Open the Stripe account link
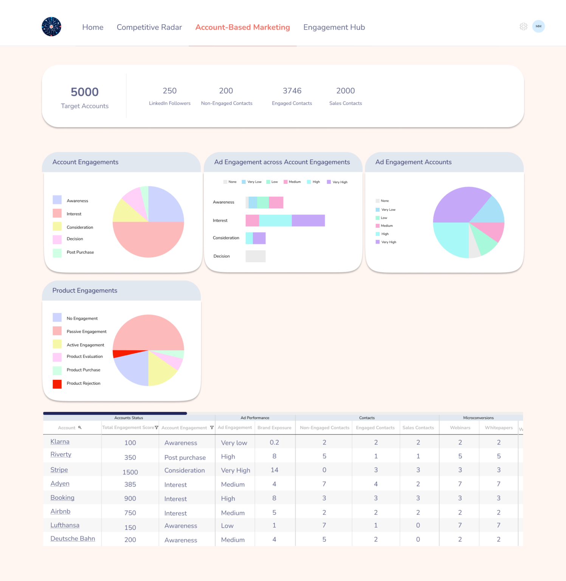 click(59, 469)
